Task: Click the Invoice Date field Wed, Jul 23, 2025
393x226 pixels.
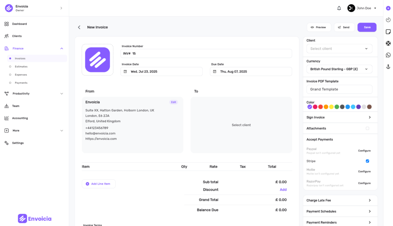Action: click(x=162, y=72)
